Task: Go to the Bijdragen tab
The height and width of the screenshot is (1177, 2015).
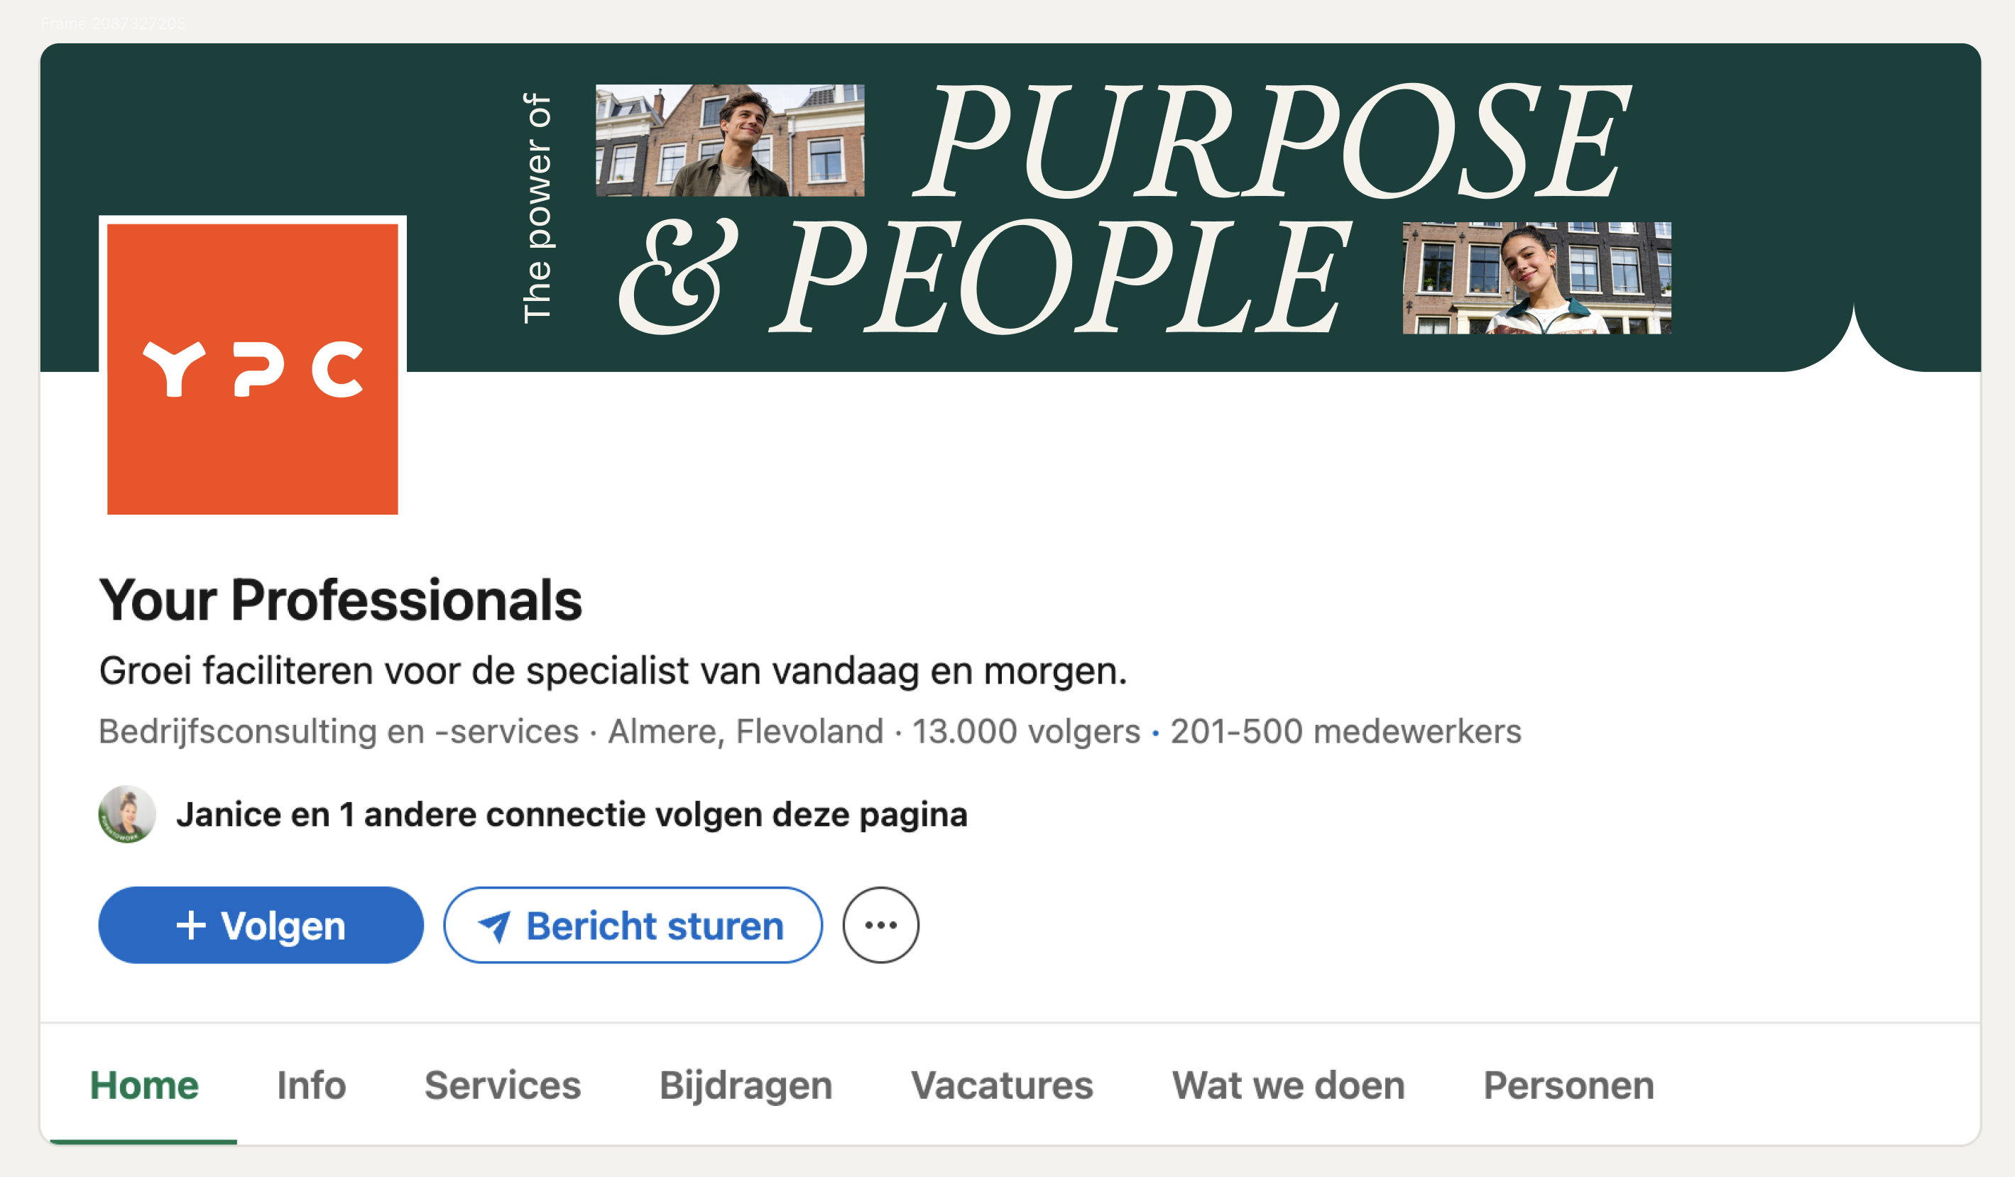Action: (746, 1085)
